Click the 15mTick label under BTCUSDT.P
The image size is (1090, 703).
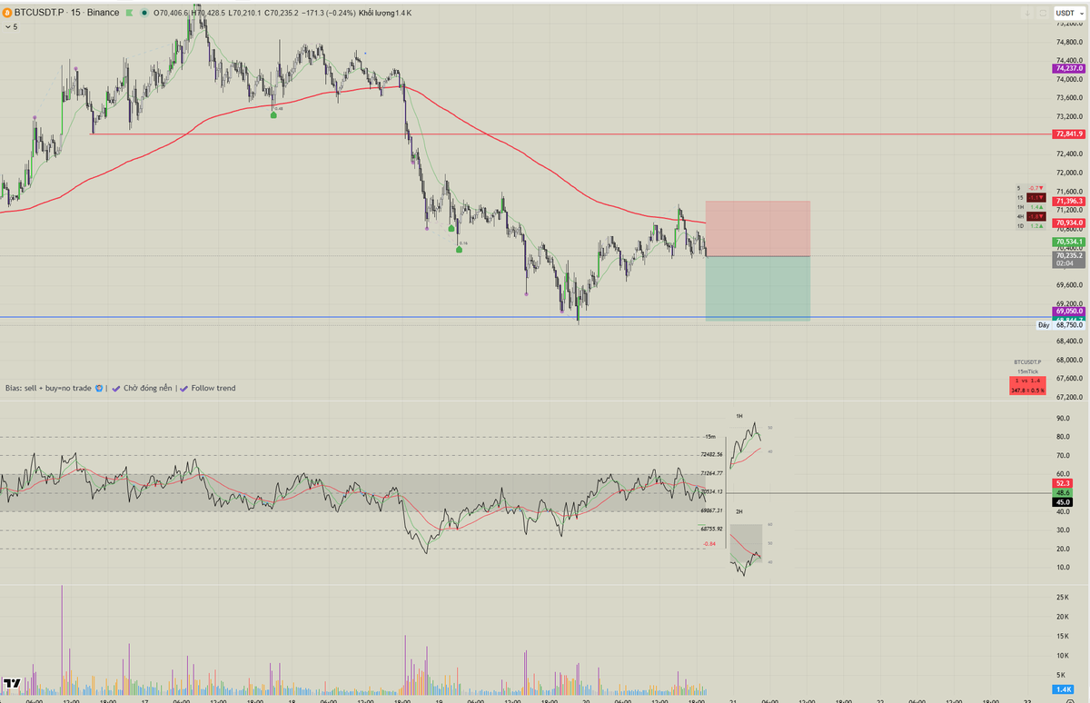point(1028,371)
